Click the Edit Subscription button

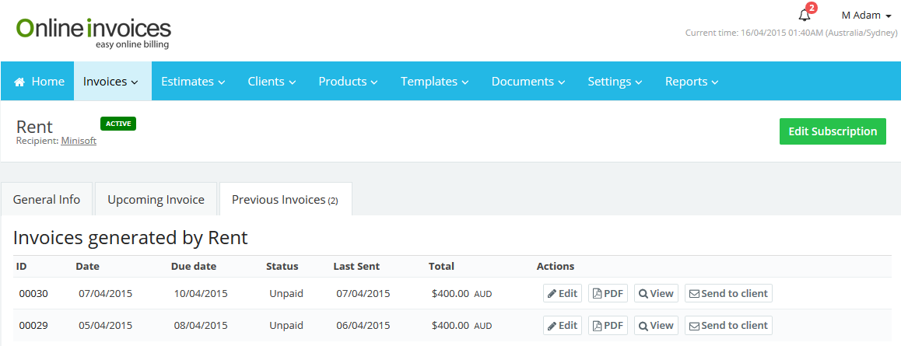point(833,131)
